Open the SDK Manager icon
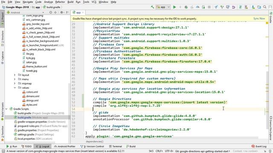 point(253,7)
